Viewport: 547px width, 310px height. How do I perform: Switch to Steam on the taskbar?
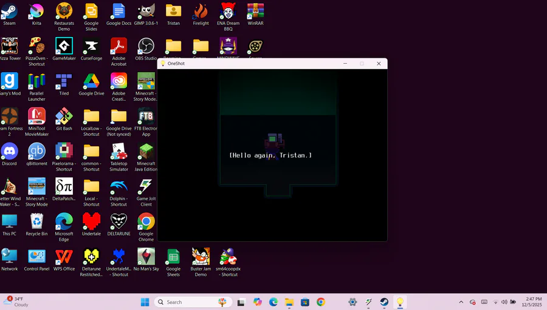(x=384, y=302)
